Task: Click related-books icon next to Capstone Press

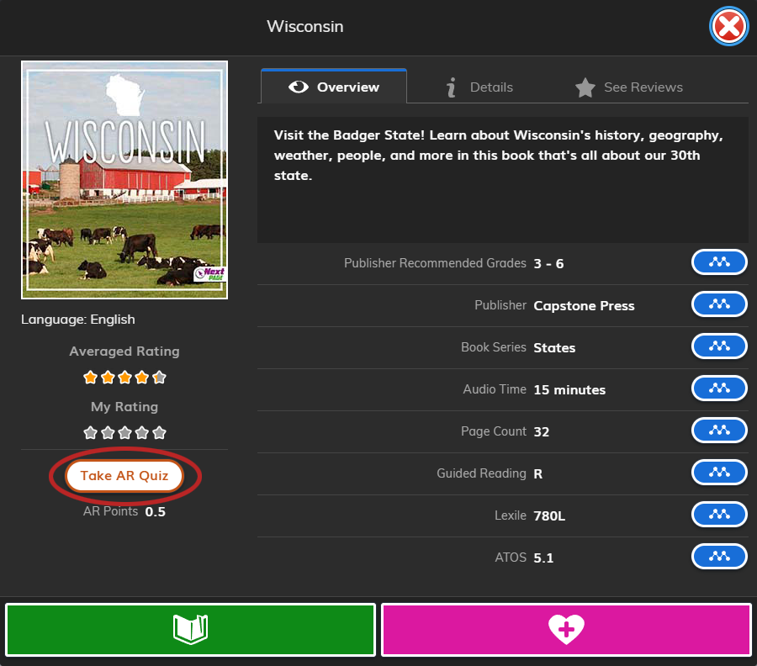Action: pyautogui.click(x=719, y=304)
